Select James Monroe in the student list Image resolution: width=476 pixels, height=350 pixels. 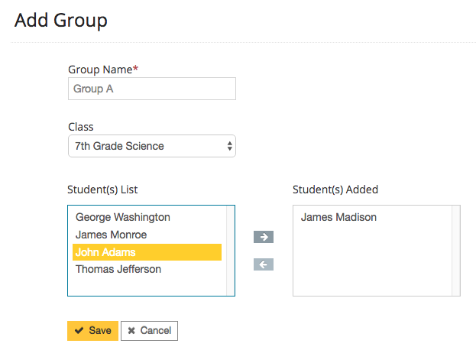[x=111, y=235]
